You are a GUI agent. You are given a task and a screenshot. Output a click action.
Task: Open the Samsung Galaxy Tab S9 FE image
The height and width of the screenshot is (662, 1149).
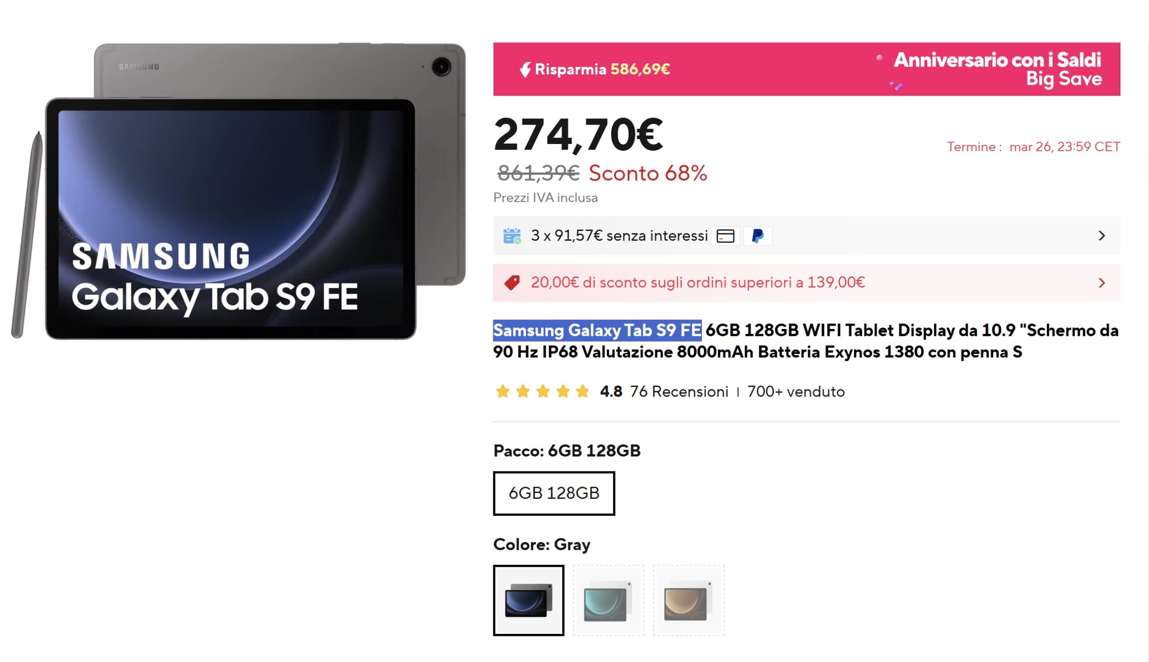237,191
